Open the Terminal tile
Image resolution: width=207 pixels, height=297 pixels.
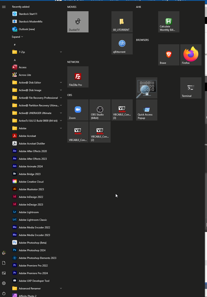coord(191,88)
